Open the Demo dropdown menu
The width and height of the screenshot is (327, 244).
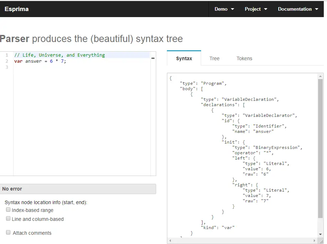[224, 9]
